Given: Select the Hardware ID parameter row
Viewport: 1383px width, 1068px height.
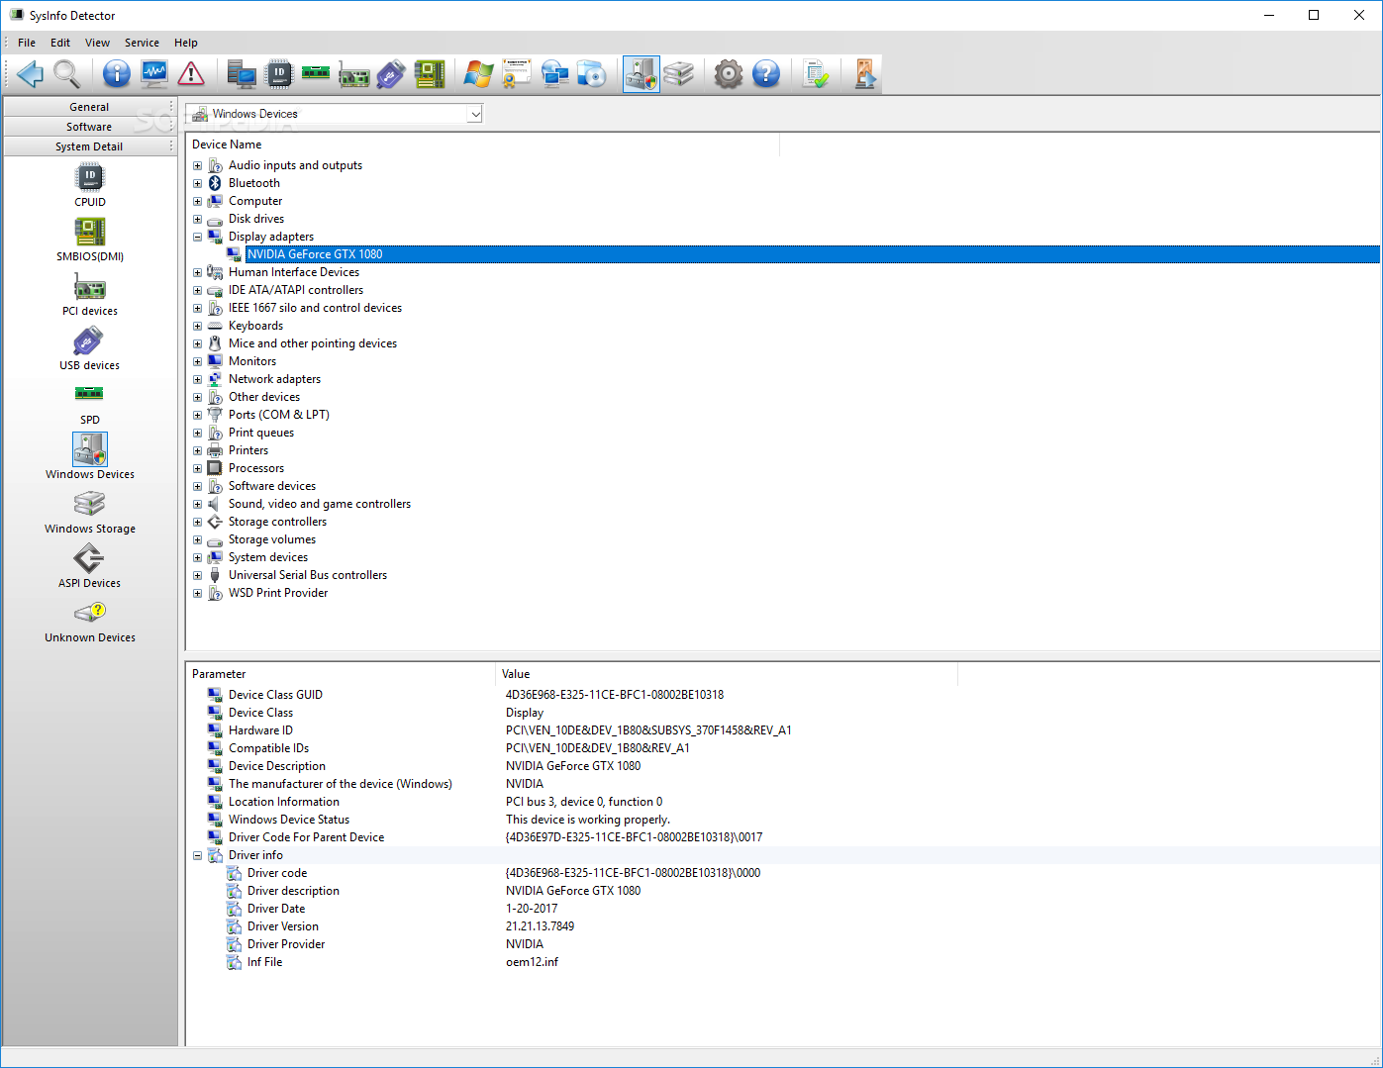Looking at the screenshot, I should (x=260, y=730).
